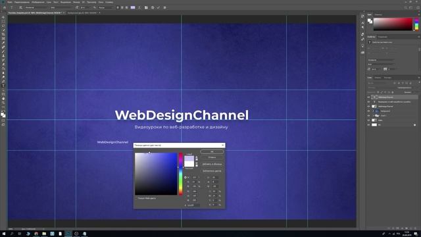Align text right in options bar
Image resolution: width=421 pixels, height=237 pixels.
pos(127,7)
